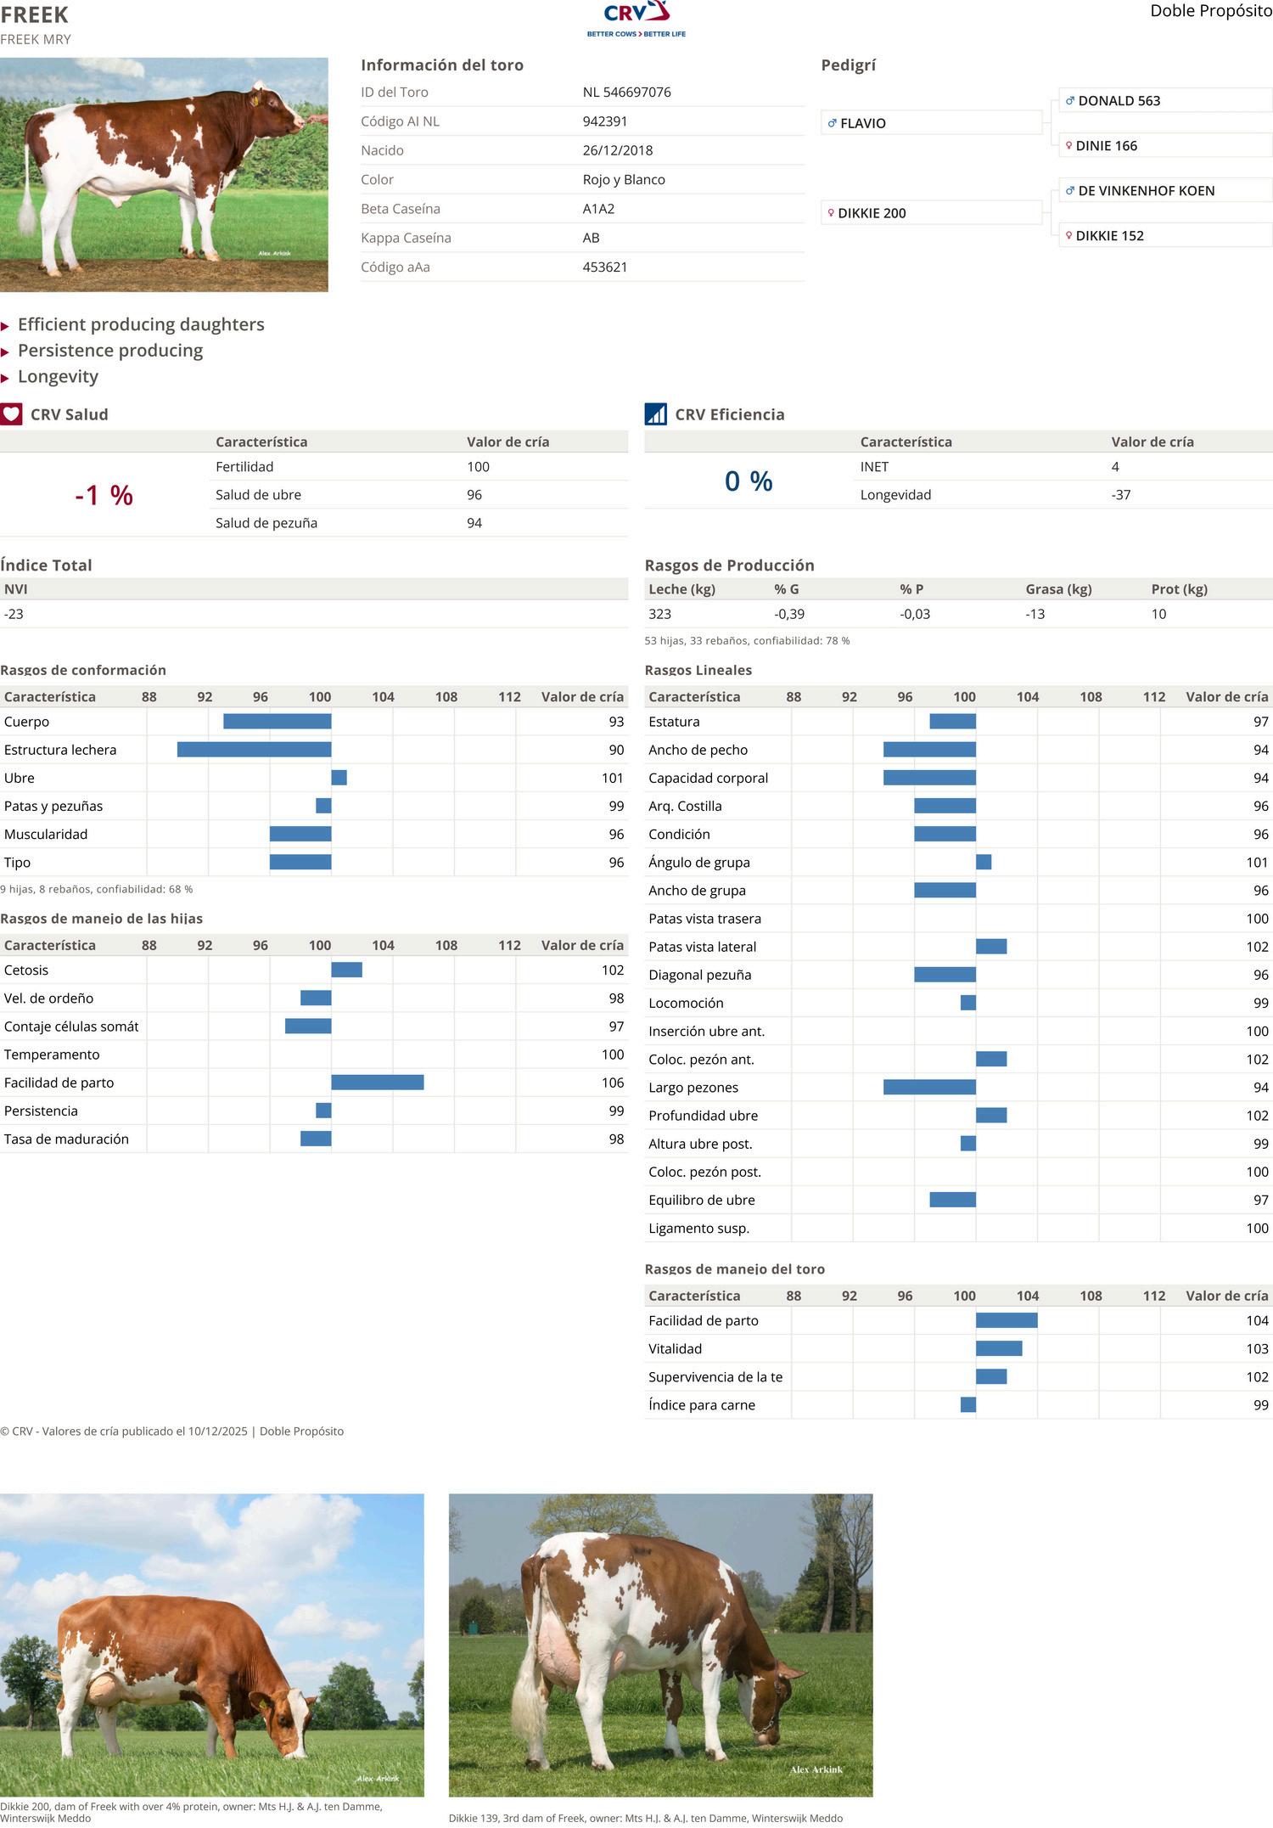This screenshot has height=1828, width=1273.
Task: Click the CRV Eficiencia bar chart icon
Action: [656, 414]
